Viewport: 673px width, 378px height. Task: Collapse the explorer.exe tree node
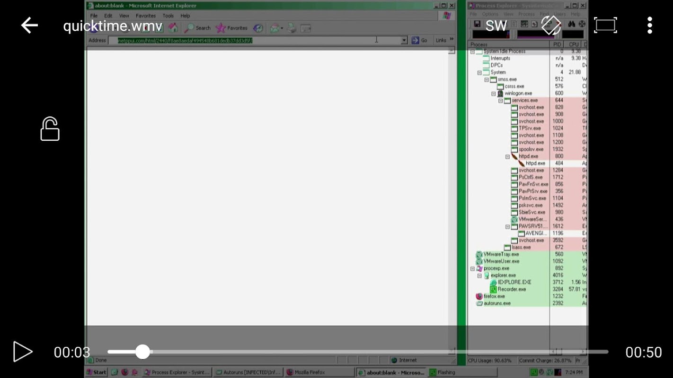[479, 275]
